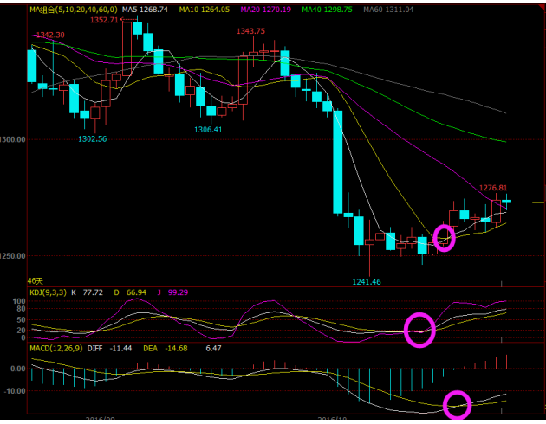546x424 pixels.
Task: Click the MACD 0.00 axis label
Action: pos(17,369)
